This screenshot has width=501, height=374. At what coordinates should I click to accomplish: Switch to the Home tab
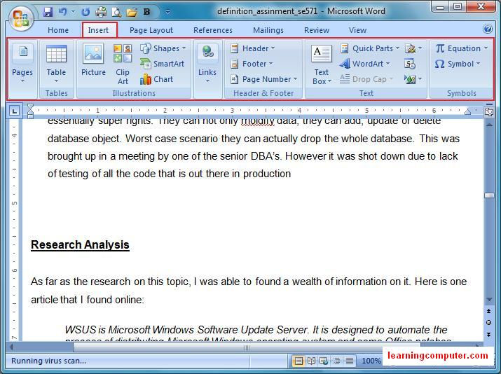click(x=58, y=30)
